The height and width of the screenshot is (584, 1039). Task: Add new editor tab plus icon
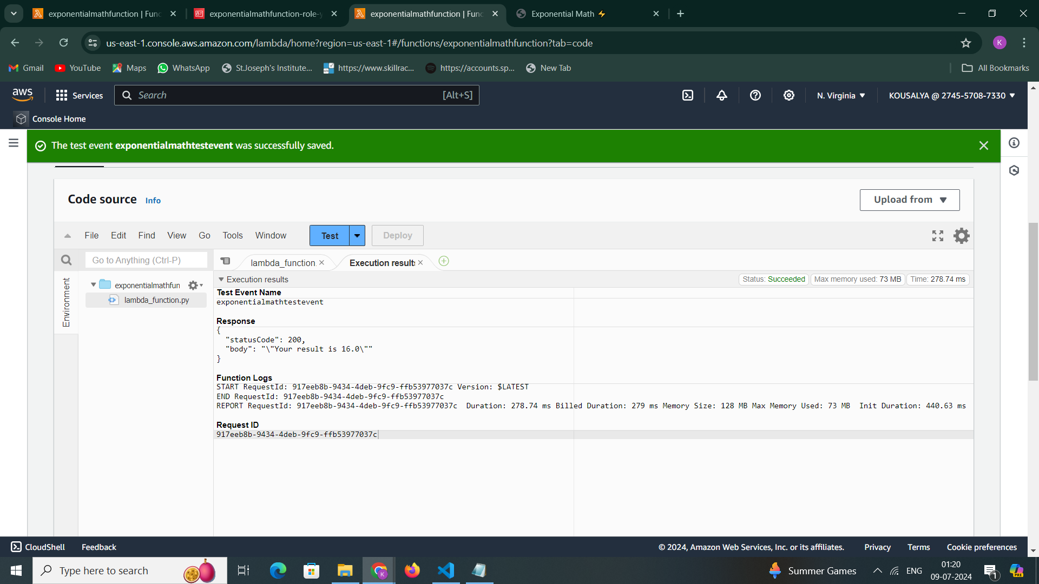444,261
